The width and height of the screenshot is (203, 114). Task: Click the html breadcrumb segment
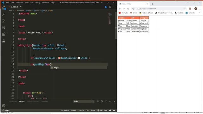click(x=29, y=10)
